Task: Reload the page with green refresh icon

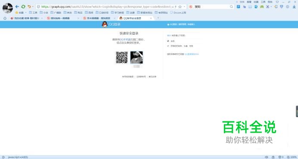Action: coord(23,6)
